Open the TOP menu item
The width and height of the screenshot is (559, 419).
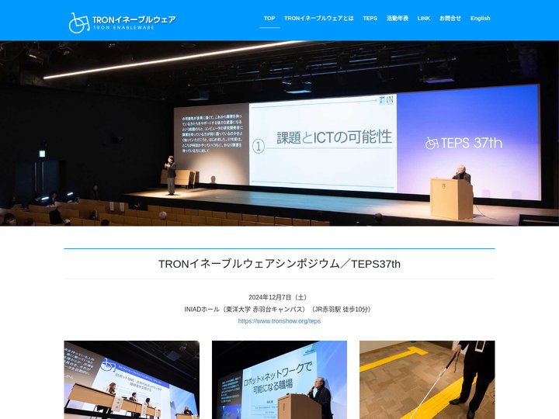[x=269, y=18]
